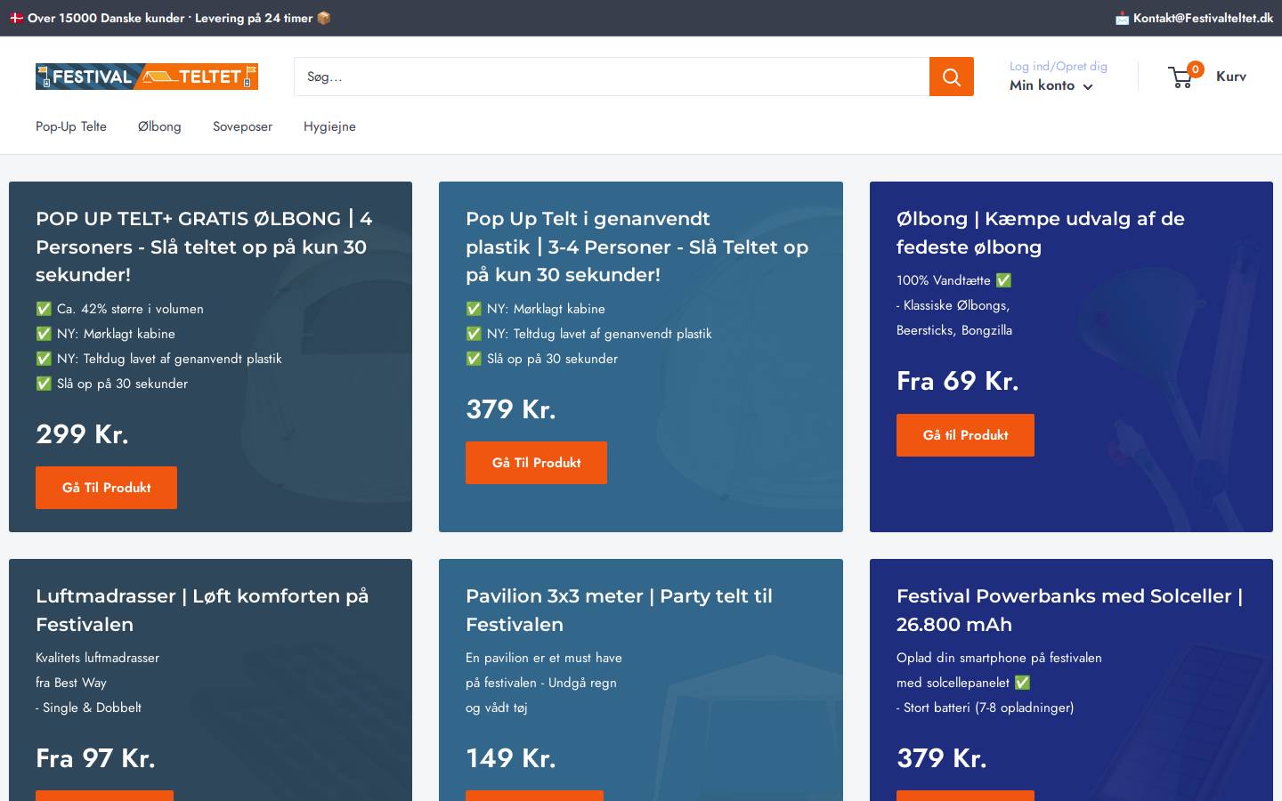The height and width of the screenshot is (801, 1282).
Task: Focus the Søg search field
Action: click(x=612, y=77)
